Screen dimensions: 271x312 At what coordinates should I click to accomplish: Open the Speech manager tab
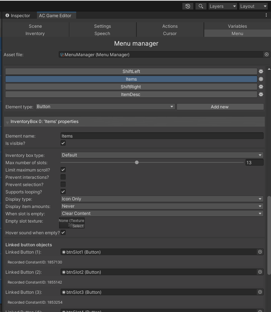[102, 34]
